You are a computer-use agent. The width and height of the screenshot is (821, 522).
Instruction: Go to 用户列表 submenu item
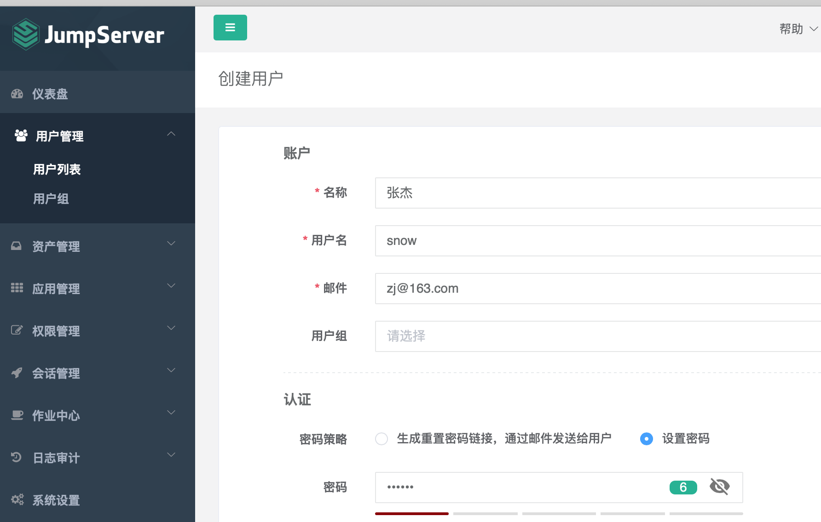(57, 170)
